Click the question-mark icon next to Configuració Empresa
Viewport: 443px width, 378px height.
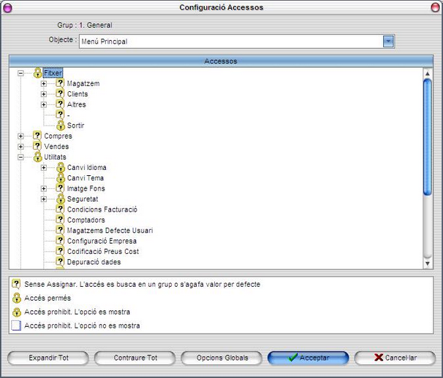[x=60, y=241]
